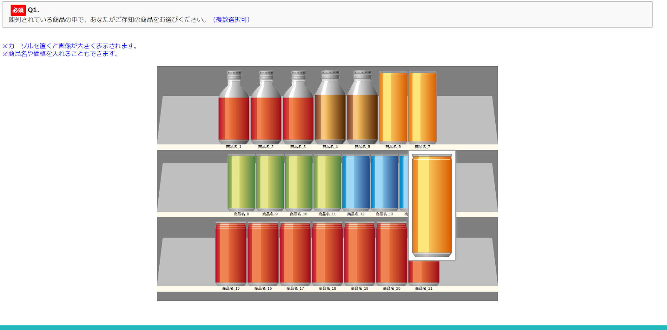This screenshot has width=667, height=330.
Task: Select the blue can labeled 商品名_13
Action: pyautogui.click(x=384, y=182)
